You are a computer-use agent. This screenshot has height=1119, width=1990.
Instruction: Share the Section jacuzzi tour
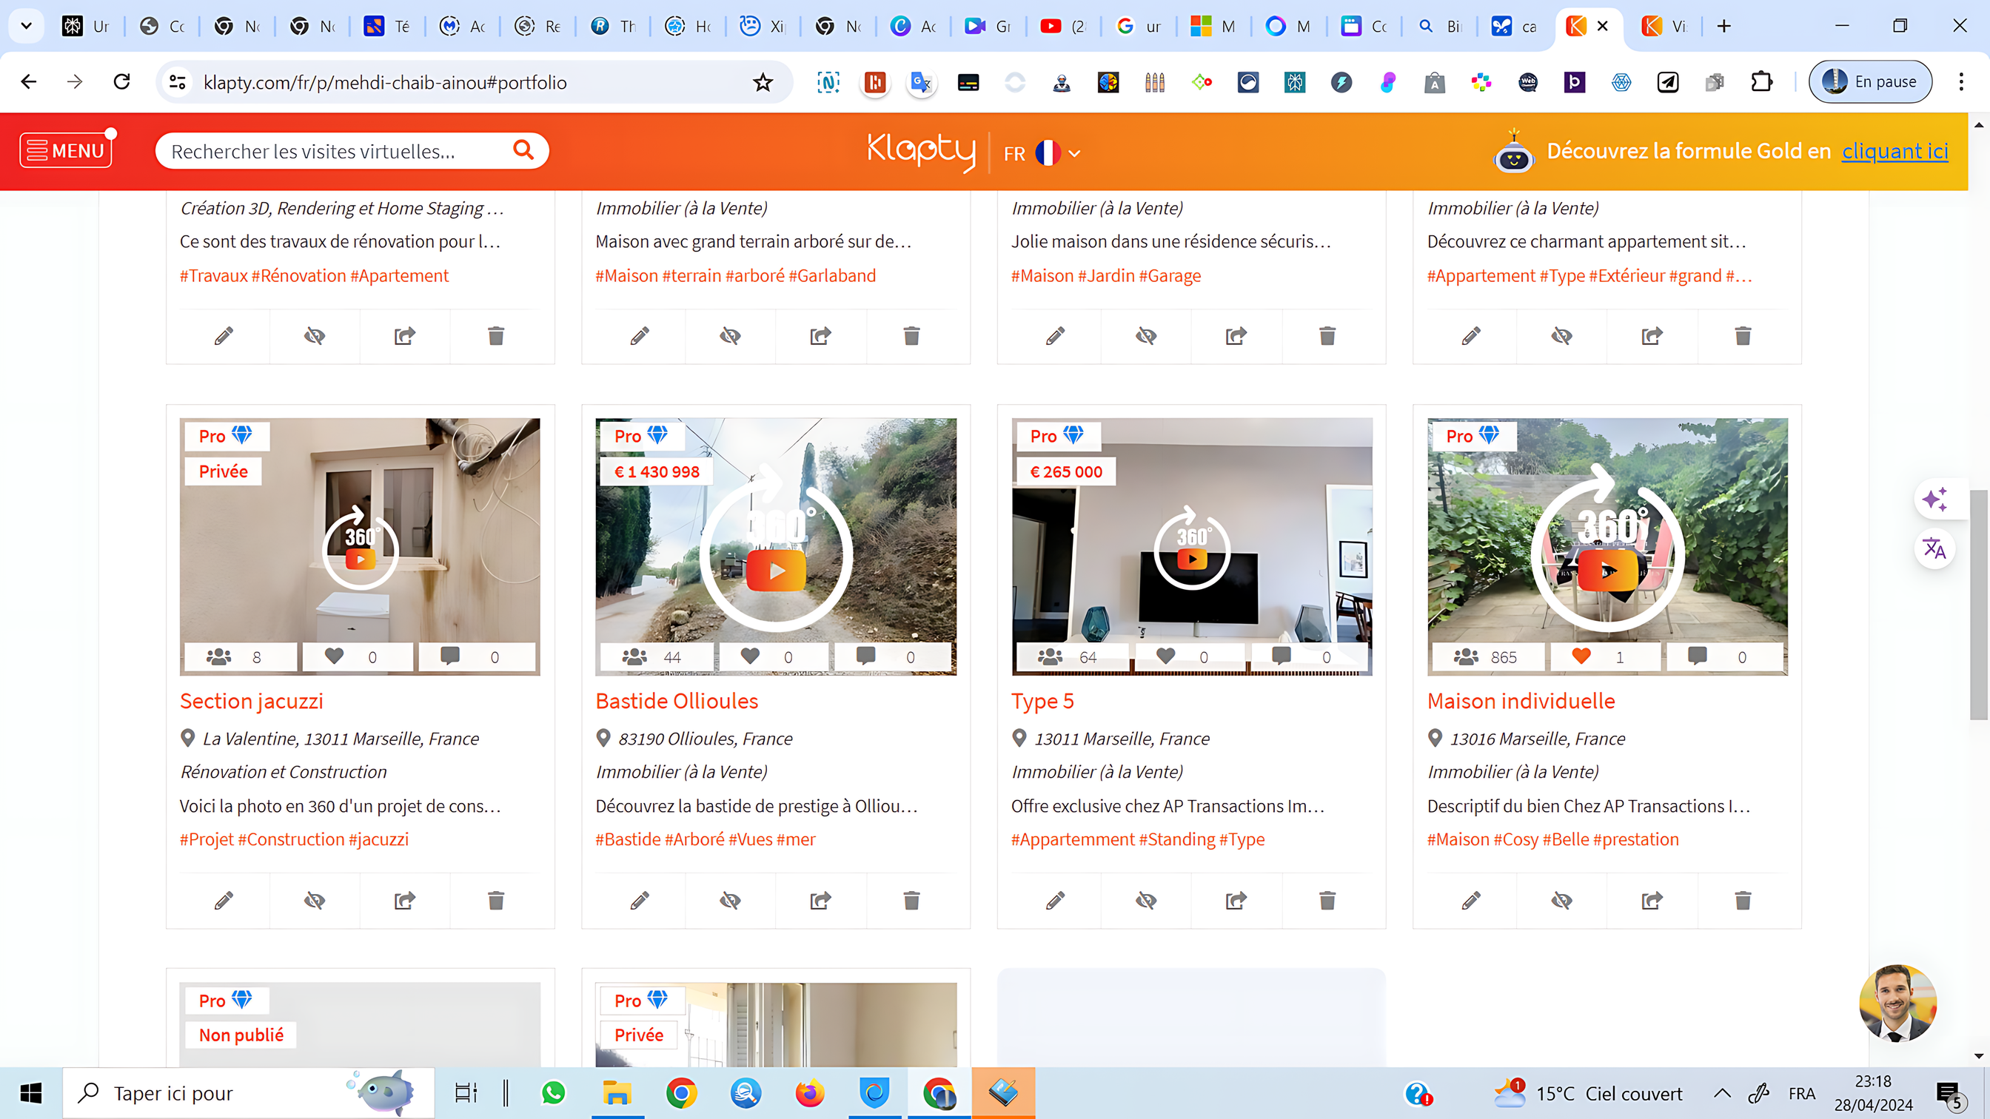tap(405, 900)
